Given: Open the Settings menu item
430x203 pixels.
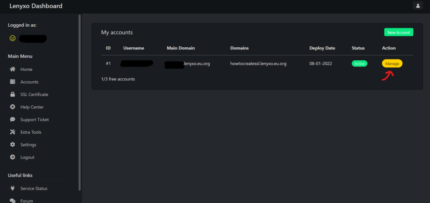Looking at the screenshot, I should click(28, 145).
